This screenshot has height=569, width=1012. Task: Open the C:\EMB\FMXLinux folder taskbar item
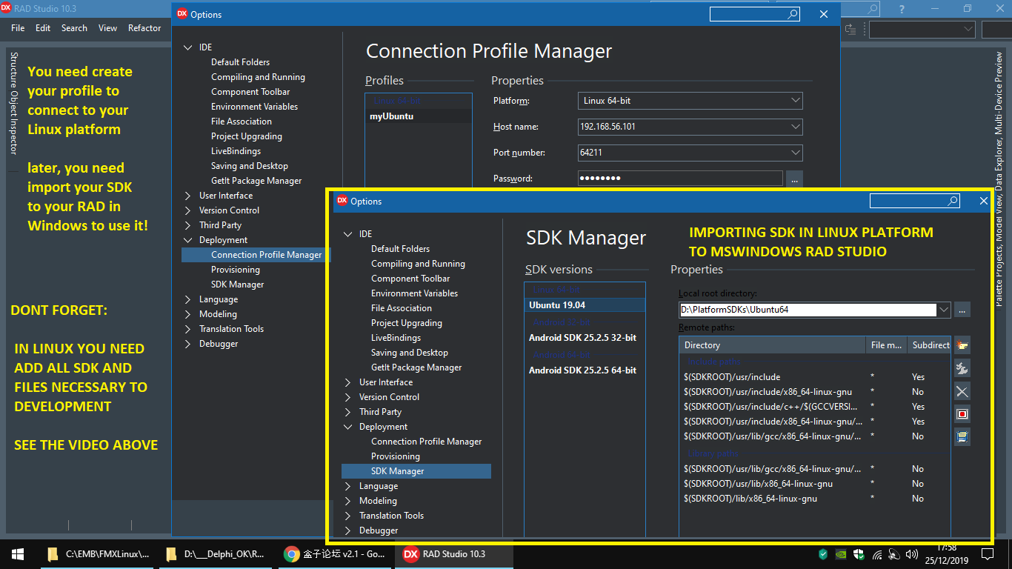pyautogui.click(x=97, y=553)
